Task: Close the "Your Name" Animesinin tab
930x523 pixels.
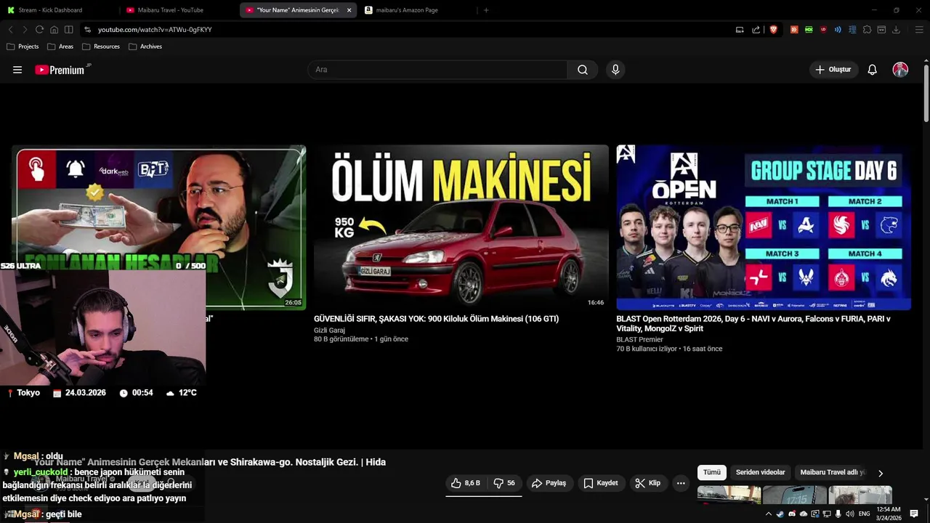Action: pos(349,10)
